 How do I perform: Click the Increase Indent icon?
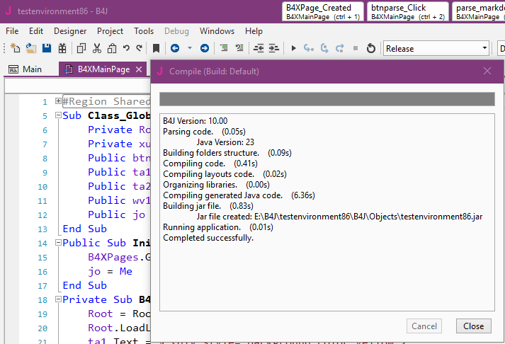274,48
